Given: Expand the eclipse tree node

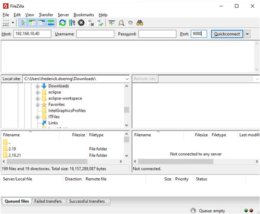Looking at the screenshot, I should click(37, 92).
